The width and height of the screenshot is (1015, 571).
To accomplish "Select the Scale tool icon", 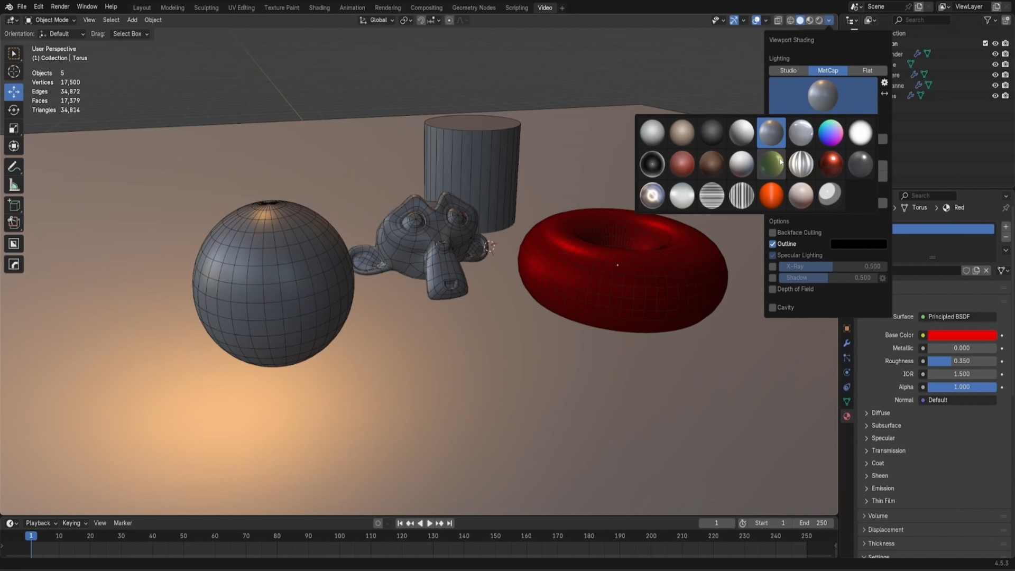I will click(x=14, y=128).
